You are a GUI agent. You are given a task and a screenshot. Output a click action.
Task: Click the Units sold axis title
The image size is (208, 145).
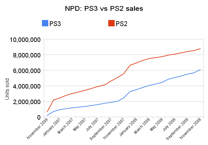[x=7, y=89]
